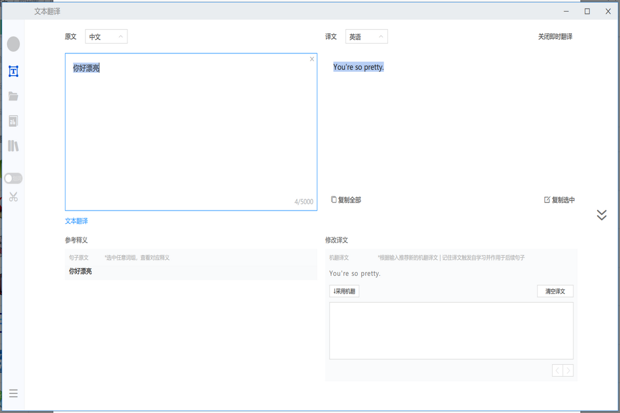Open the wordbook library icon in sidebar
This screenshot has width=620, height=413.
tap(13, 146)
